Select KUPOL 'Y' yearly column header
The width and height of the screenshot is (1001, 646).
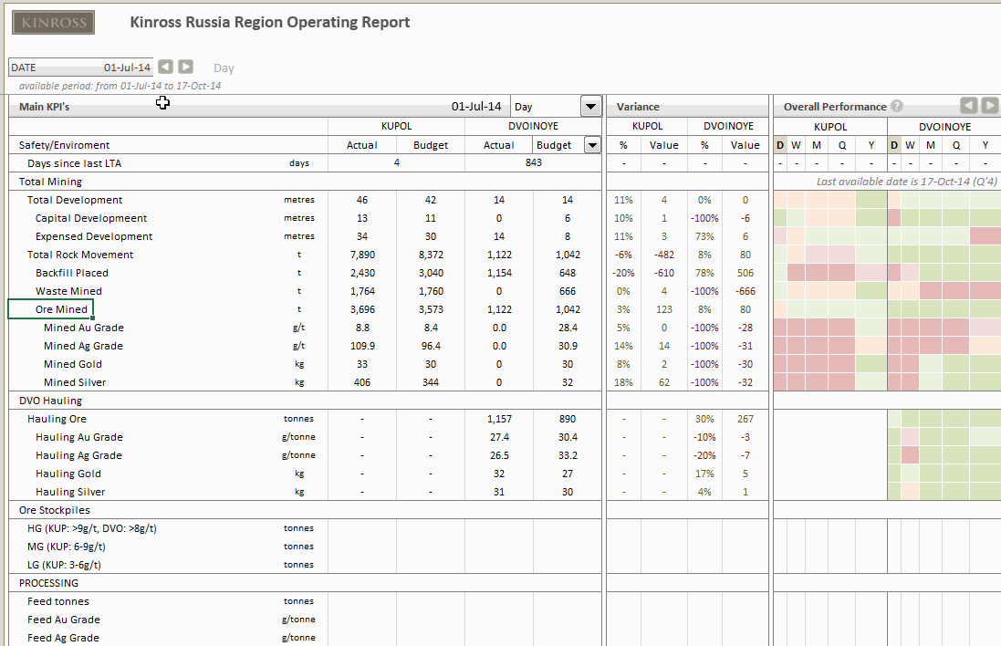click(871, 145)
